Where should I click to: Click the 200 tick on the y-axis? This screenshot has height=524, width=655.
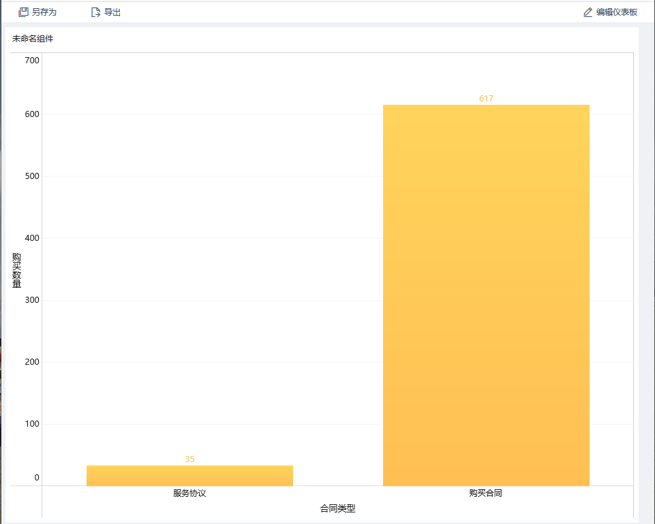31,362
